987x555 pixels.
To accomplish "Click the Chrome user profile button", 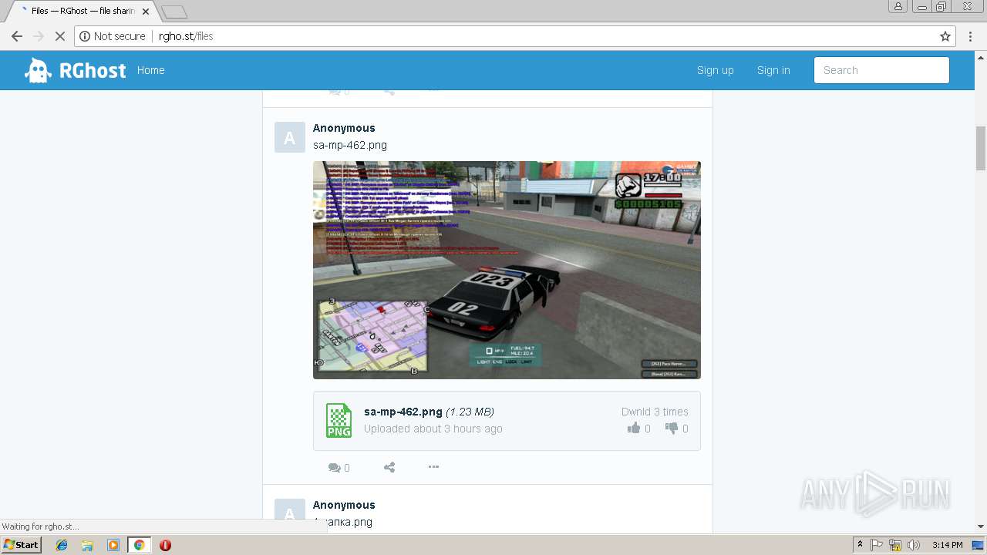I will [x=898, y=6].
